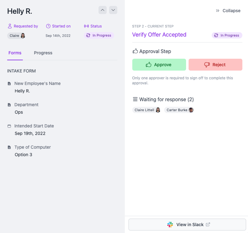Click the broadcast icon beside Status
248x233 pixels.
point(86,26)
